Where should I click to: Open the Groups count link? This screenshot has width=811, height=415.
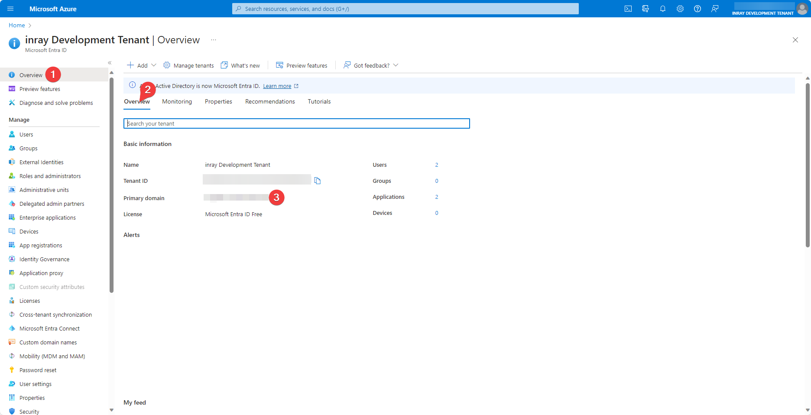pos(437,181)
